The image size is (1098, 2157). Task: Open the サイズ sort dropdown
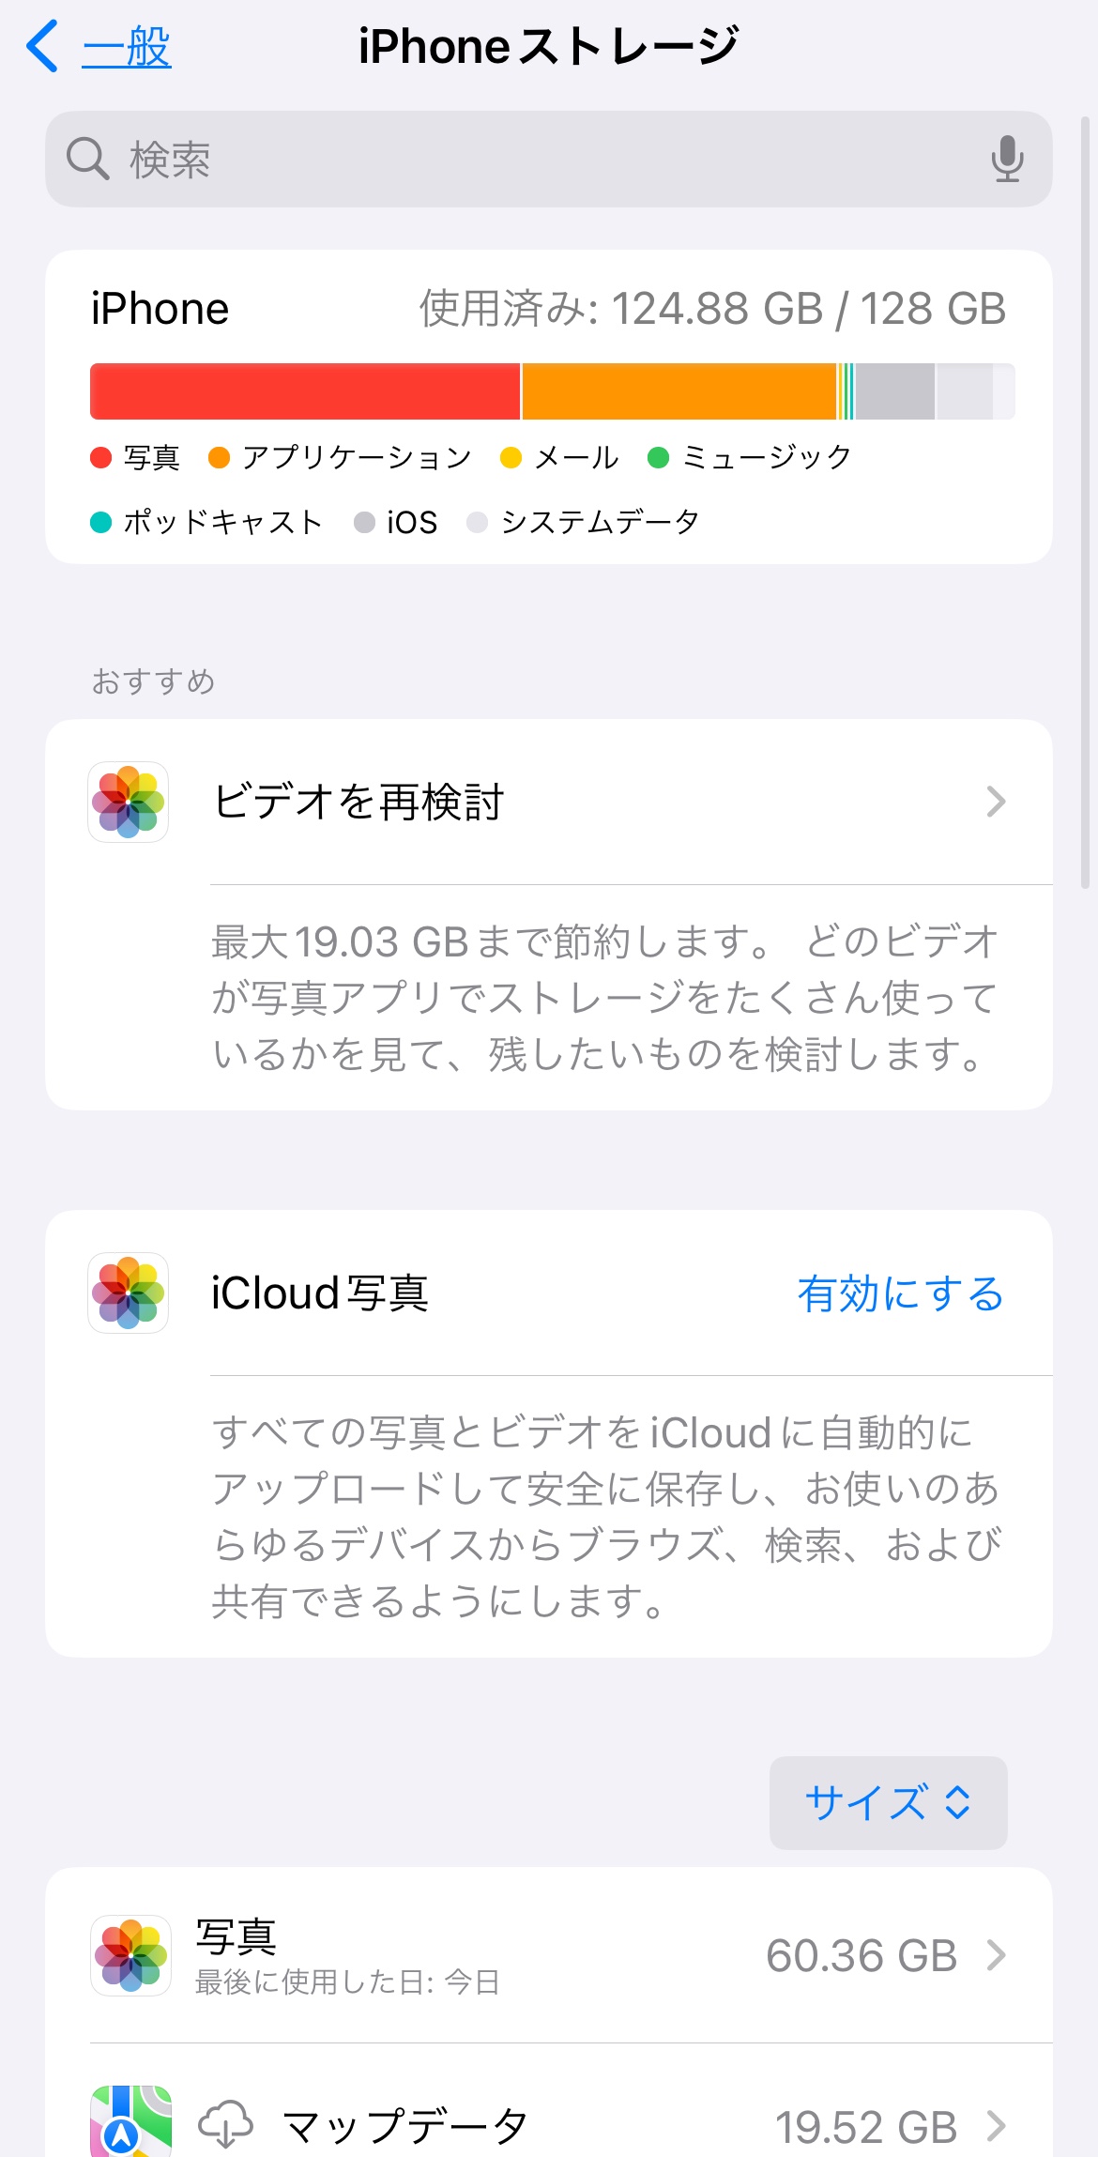click(x=888, y=1802)
